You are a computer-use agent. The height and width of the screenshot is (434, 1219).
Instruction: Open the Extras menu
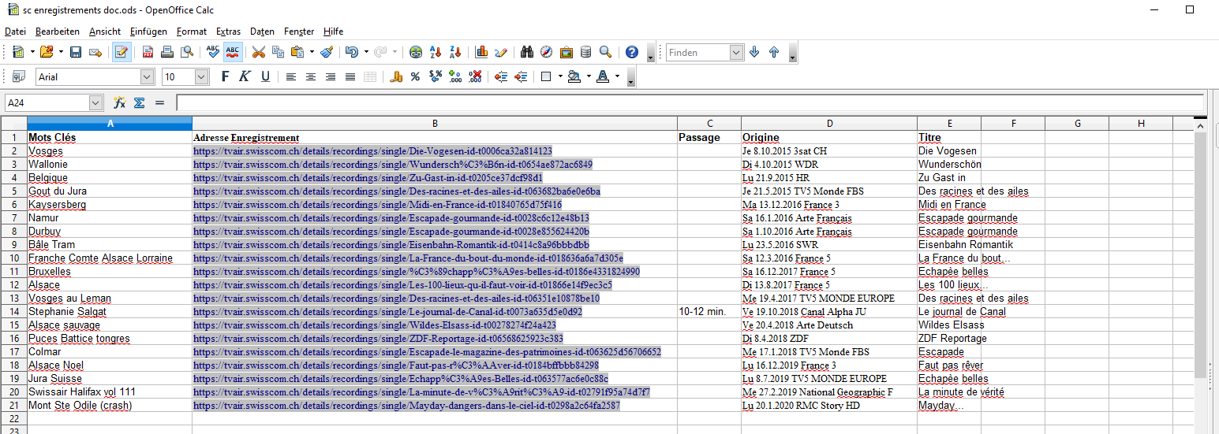point(228,32)
